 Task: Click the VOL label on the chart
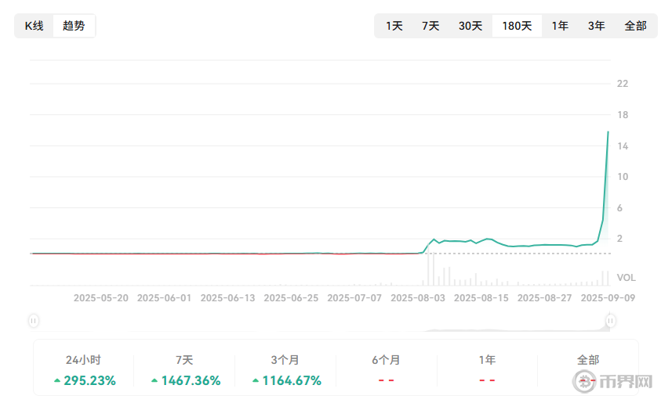(x=626, y=278)
